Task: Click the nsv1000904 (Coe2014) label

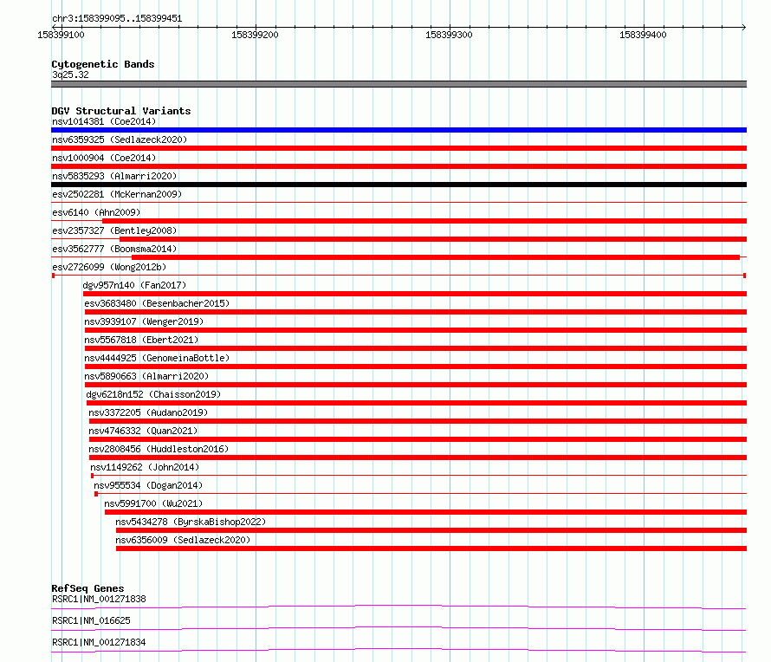Action: pyautogui.click(x=104, y=158)
